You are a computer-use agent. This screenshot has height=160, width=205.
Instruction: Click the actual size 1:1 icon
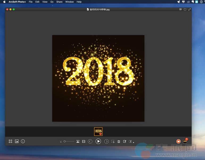(x=84, y=141)
